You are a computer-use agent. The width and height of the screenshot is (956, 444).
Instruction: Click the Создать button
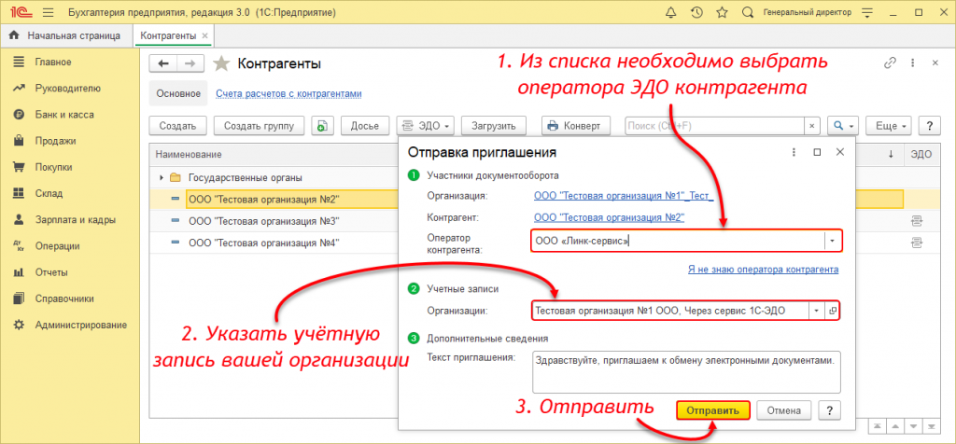click(x=177, y=126)
